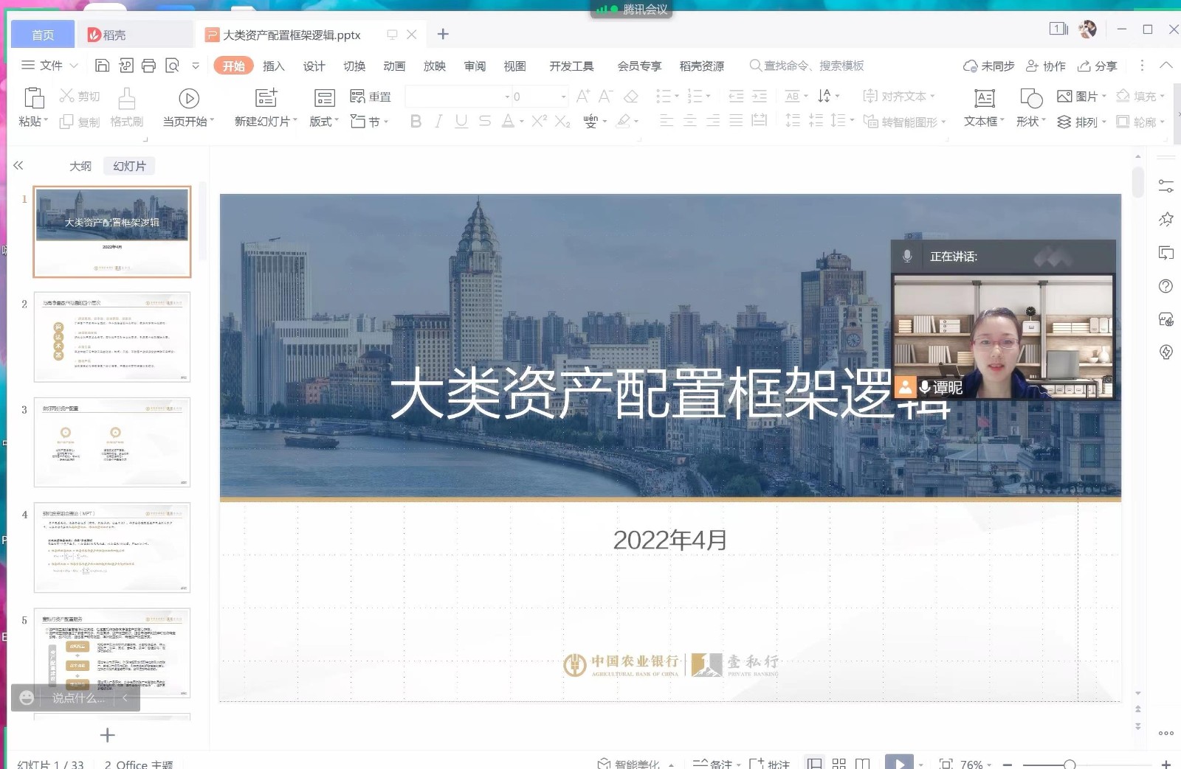
Task: Click the Shapes (形状) icon
Action: [1030, 98]
